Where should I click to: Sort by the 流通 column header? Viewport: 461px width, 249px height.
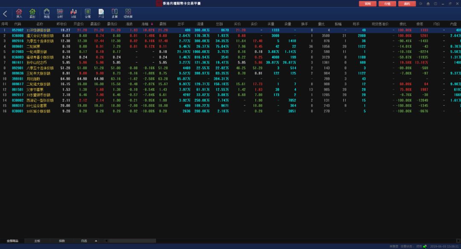200,24
